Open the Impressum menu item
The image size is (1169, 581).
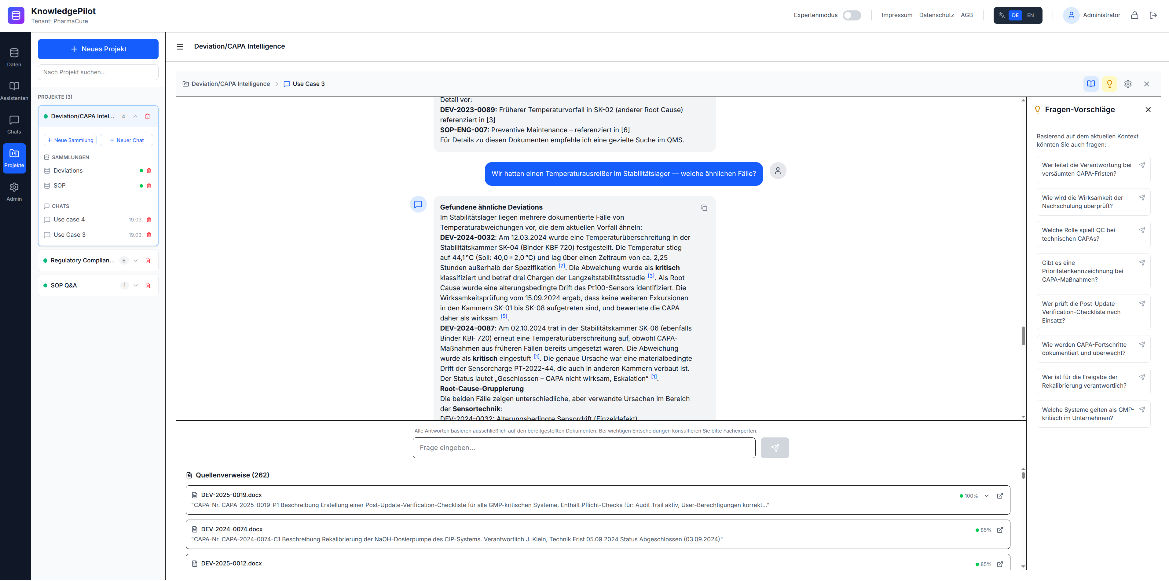897,15
